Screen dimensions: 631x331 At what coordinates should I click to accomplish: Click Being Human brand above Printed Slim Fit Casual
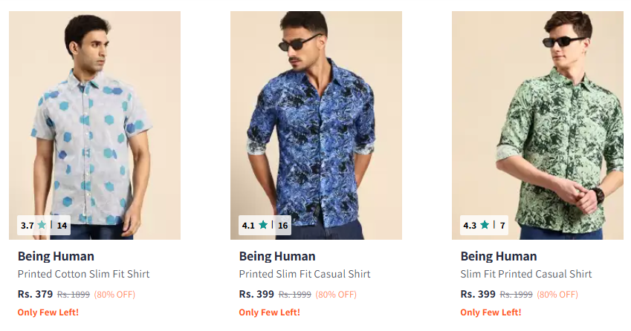tap(277, 257)
